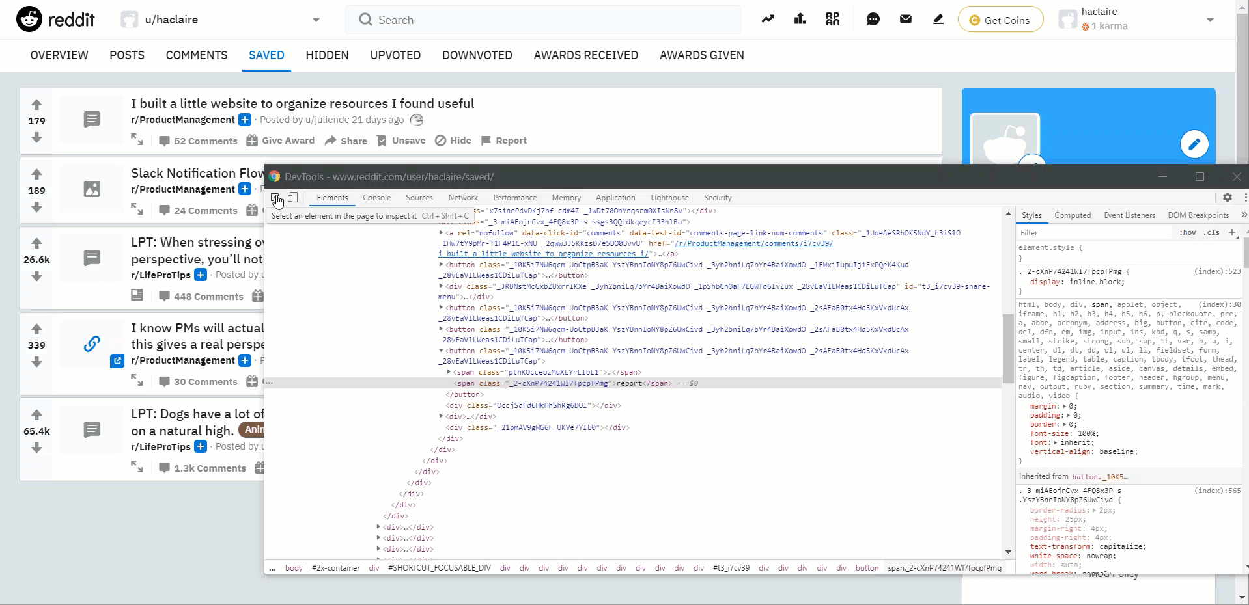Expand the anchor rel=nofollow node
The width and height of the screenshot is (1249, 605).
(441, 232)
